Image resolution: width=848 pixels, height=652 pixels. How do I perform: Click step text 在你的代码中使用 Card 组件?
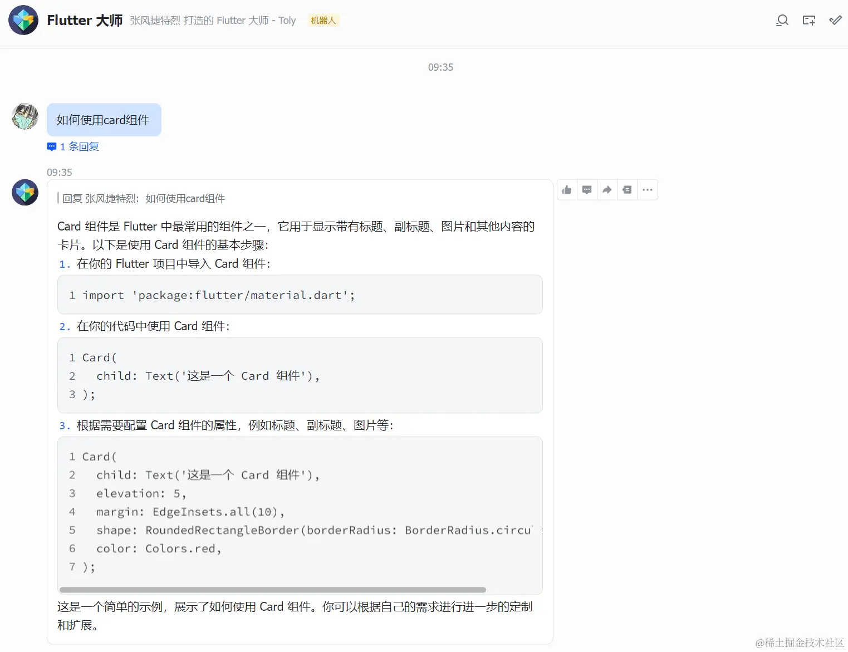[x=153, y=326]
